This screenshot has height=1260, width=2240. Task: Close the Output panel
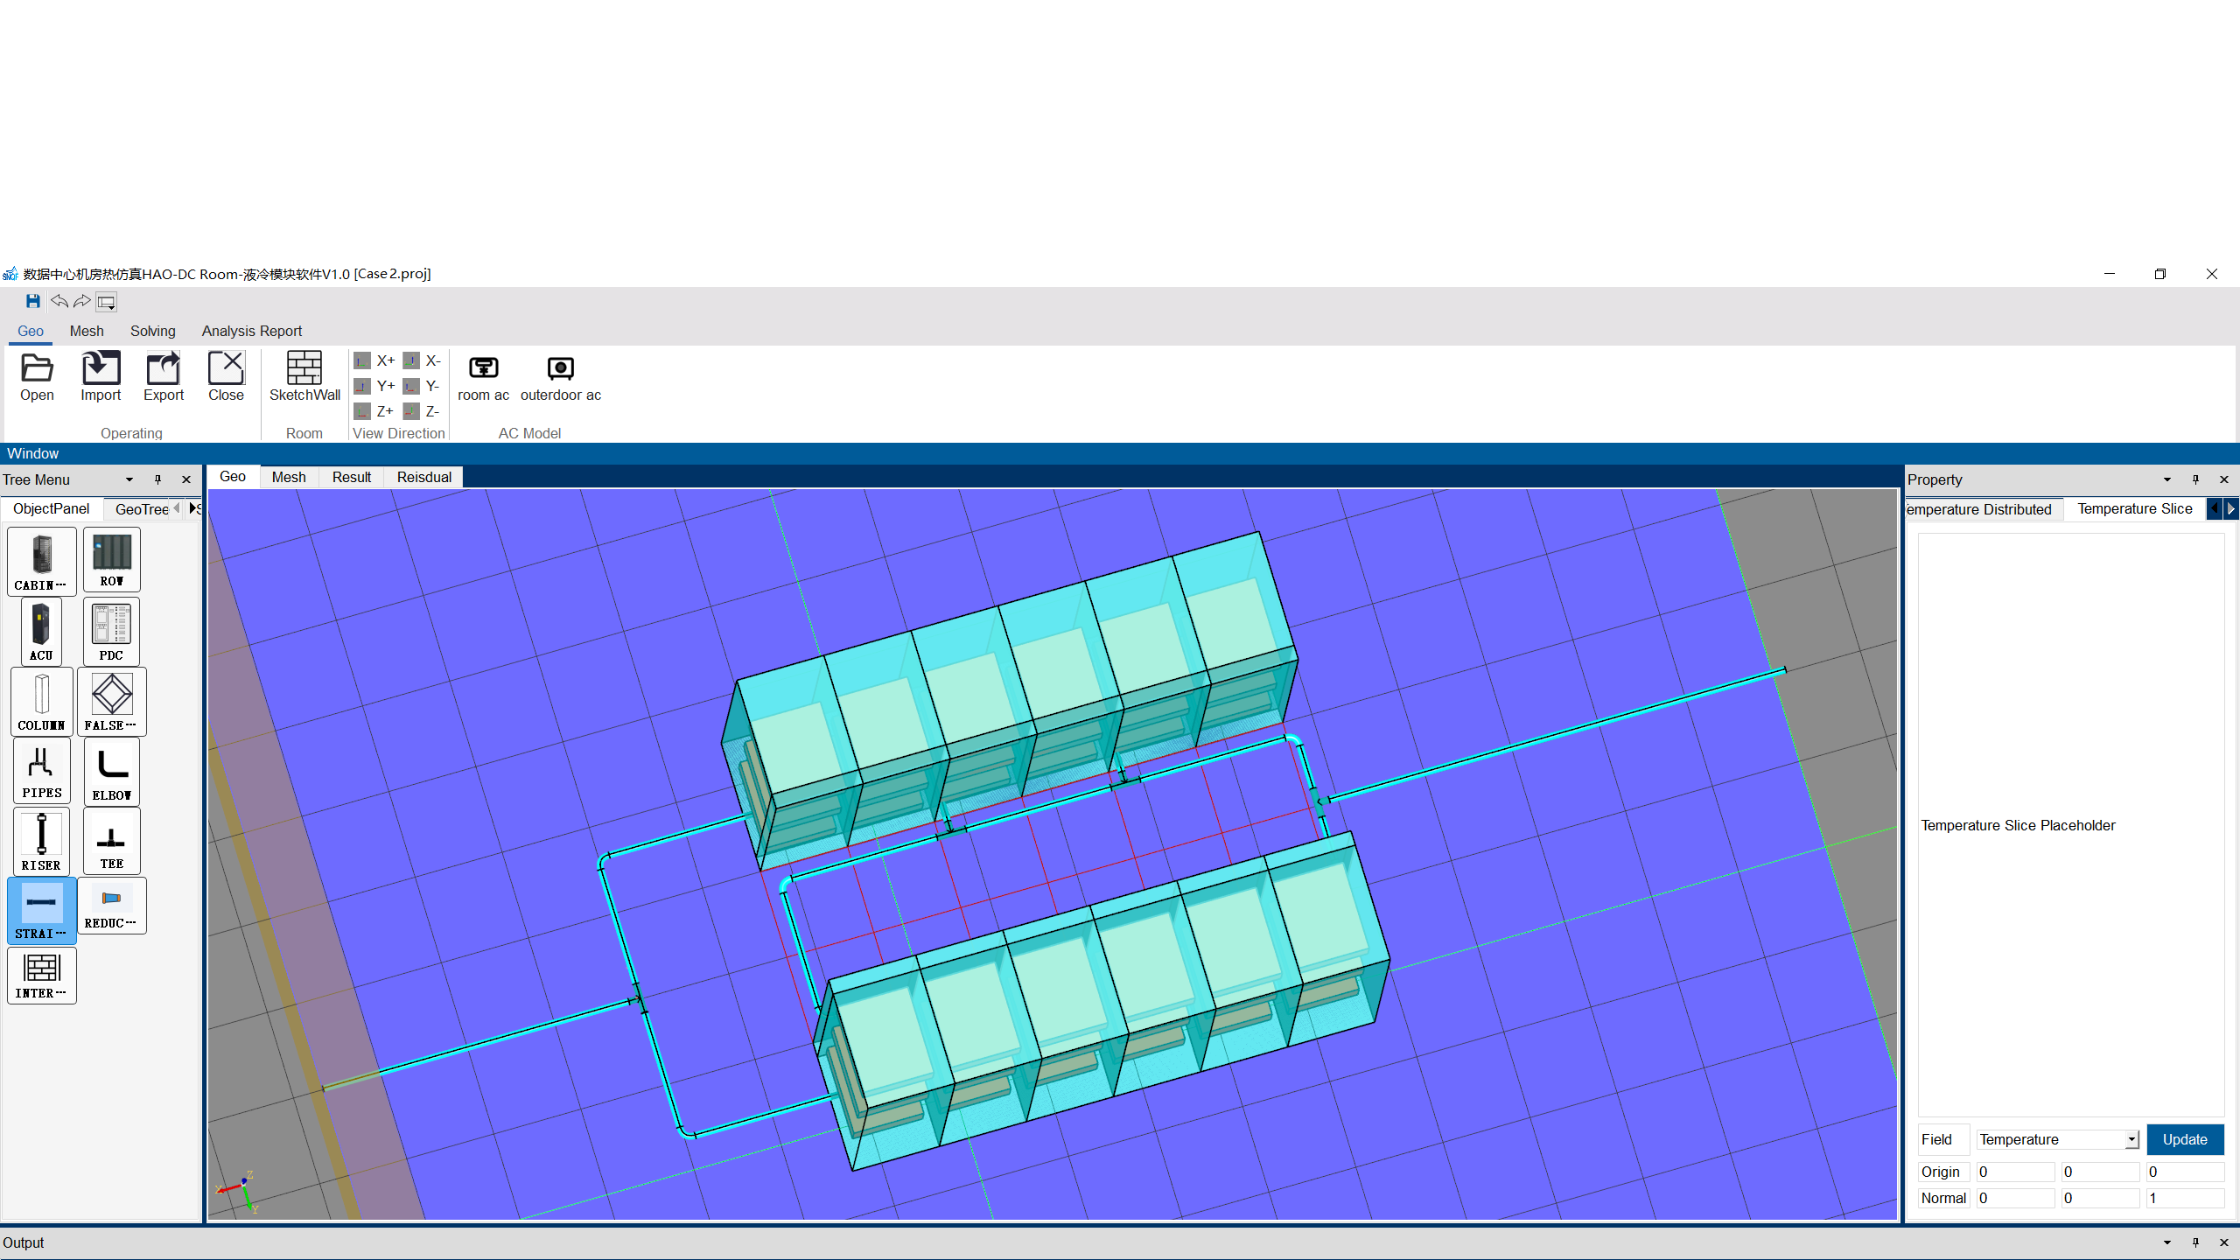tap(2224, 1242)
